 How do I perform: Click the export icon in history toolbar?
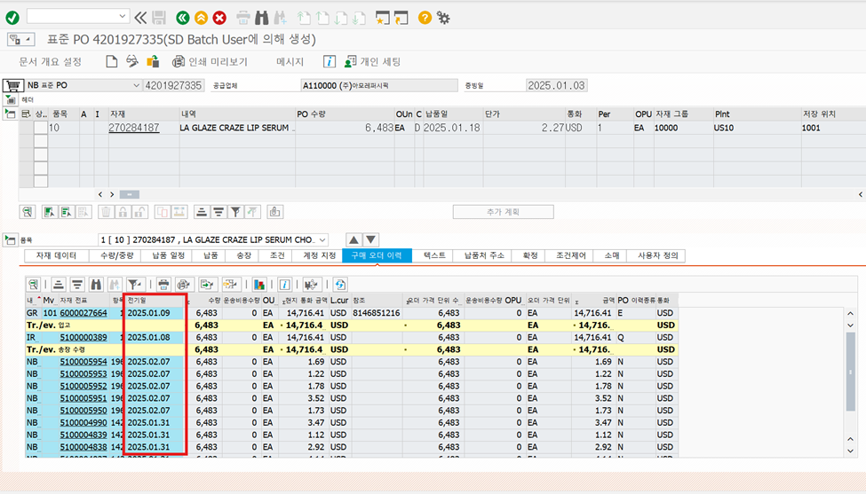point(207,285)
